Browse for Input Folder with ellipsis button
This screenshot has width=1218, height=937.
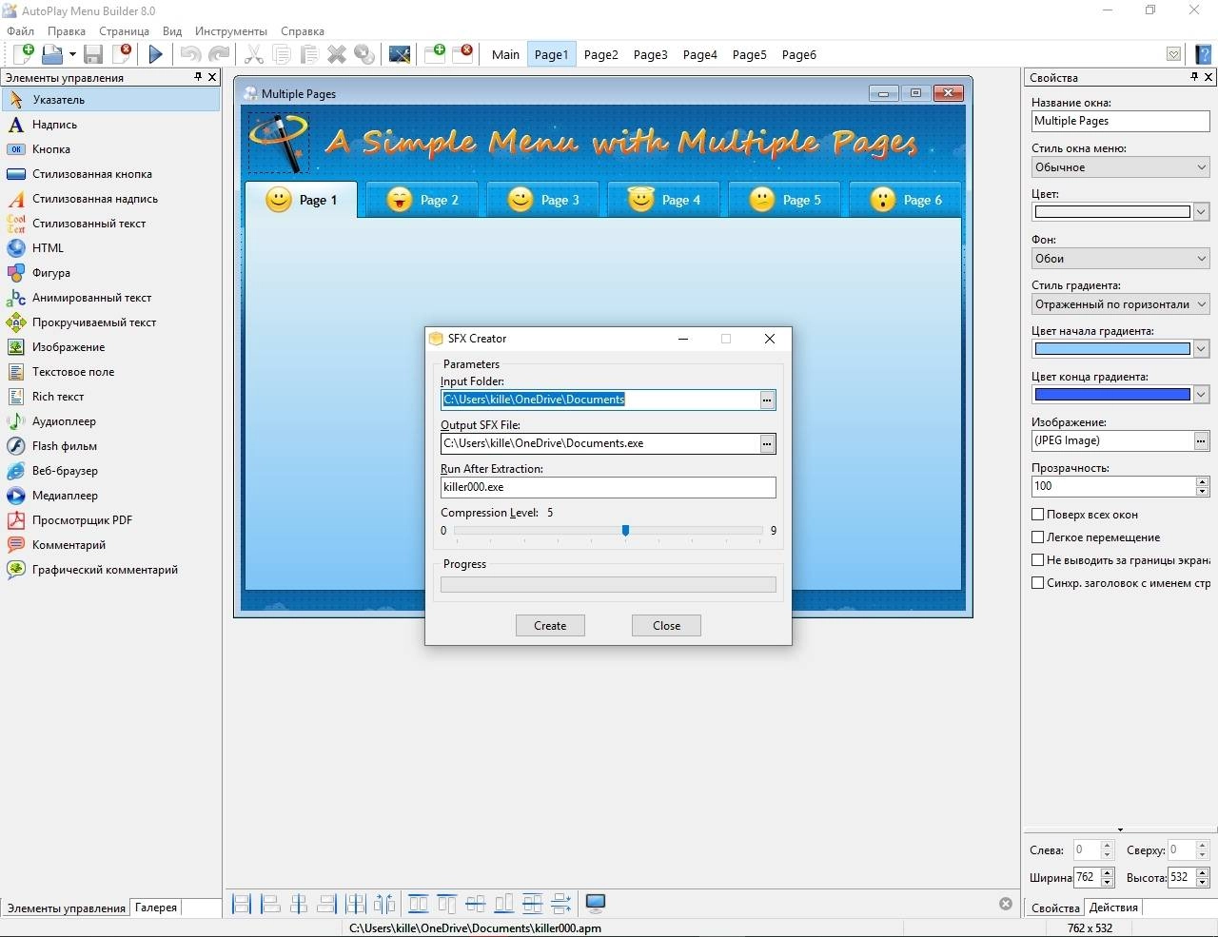click(x=767, y=400)
